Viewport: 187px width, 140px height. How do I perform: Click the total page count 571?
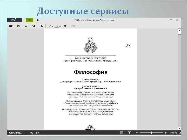pyautogui.click(x=38, y=132)
